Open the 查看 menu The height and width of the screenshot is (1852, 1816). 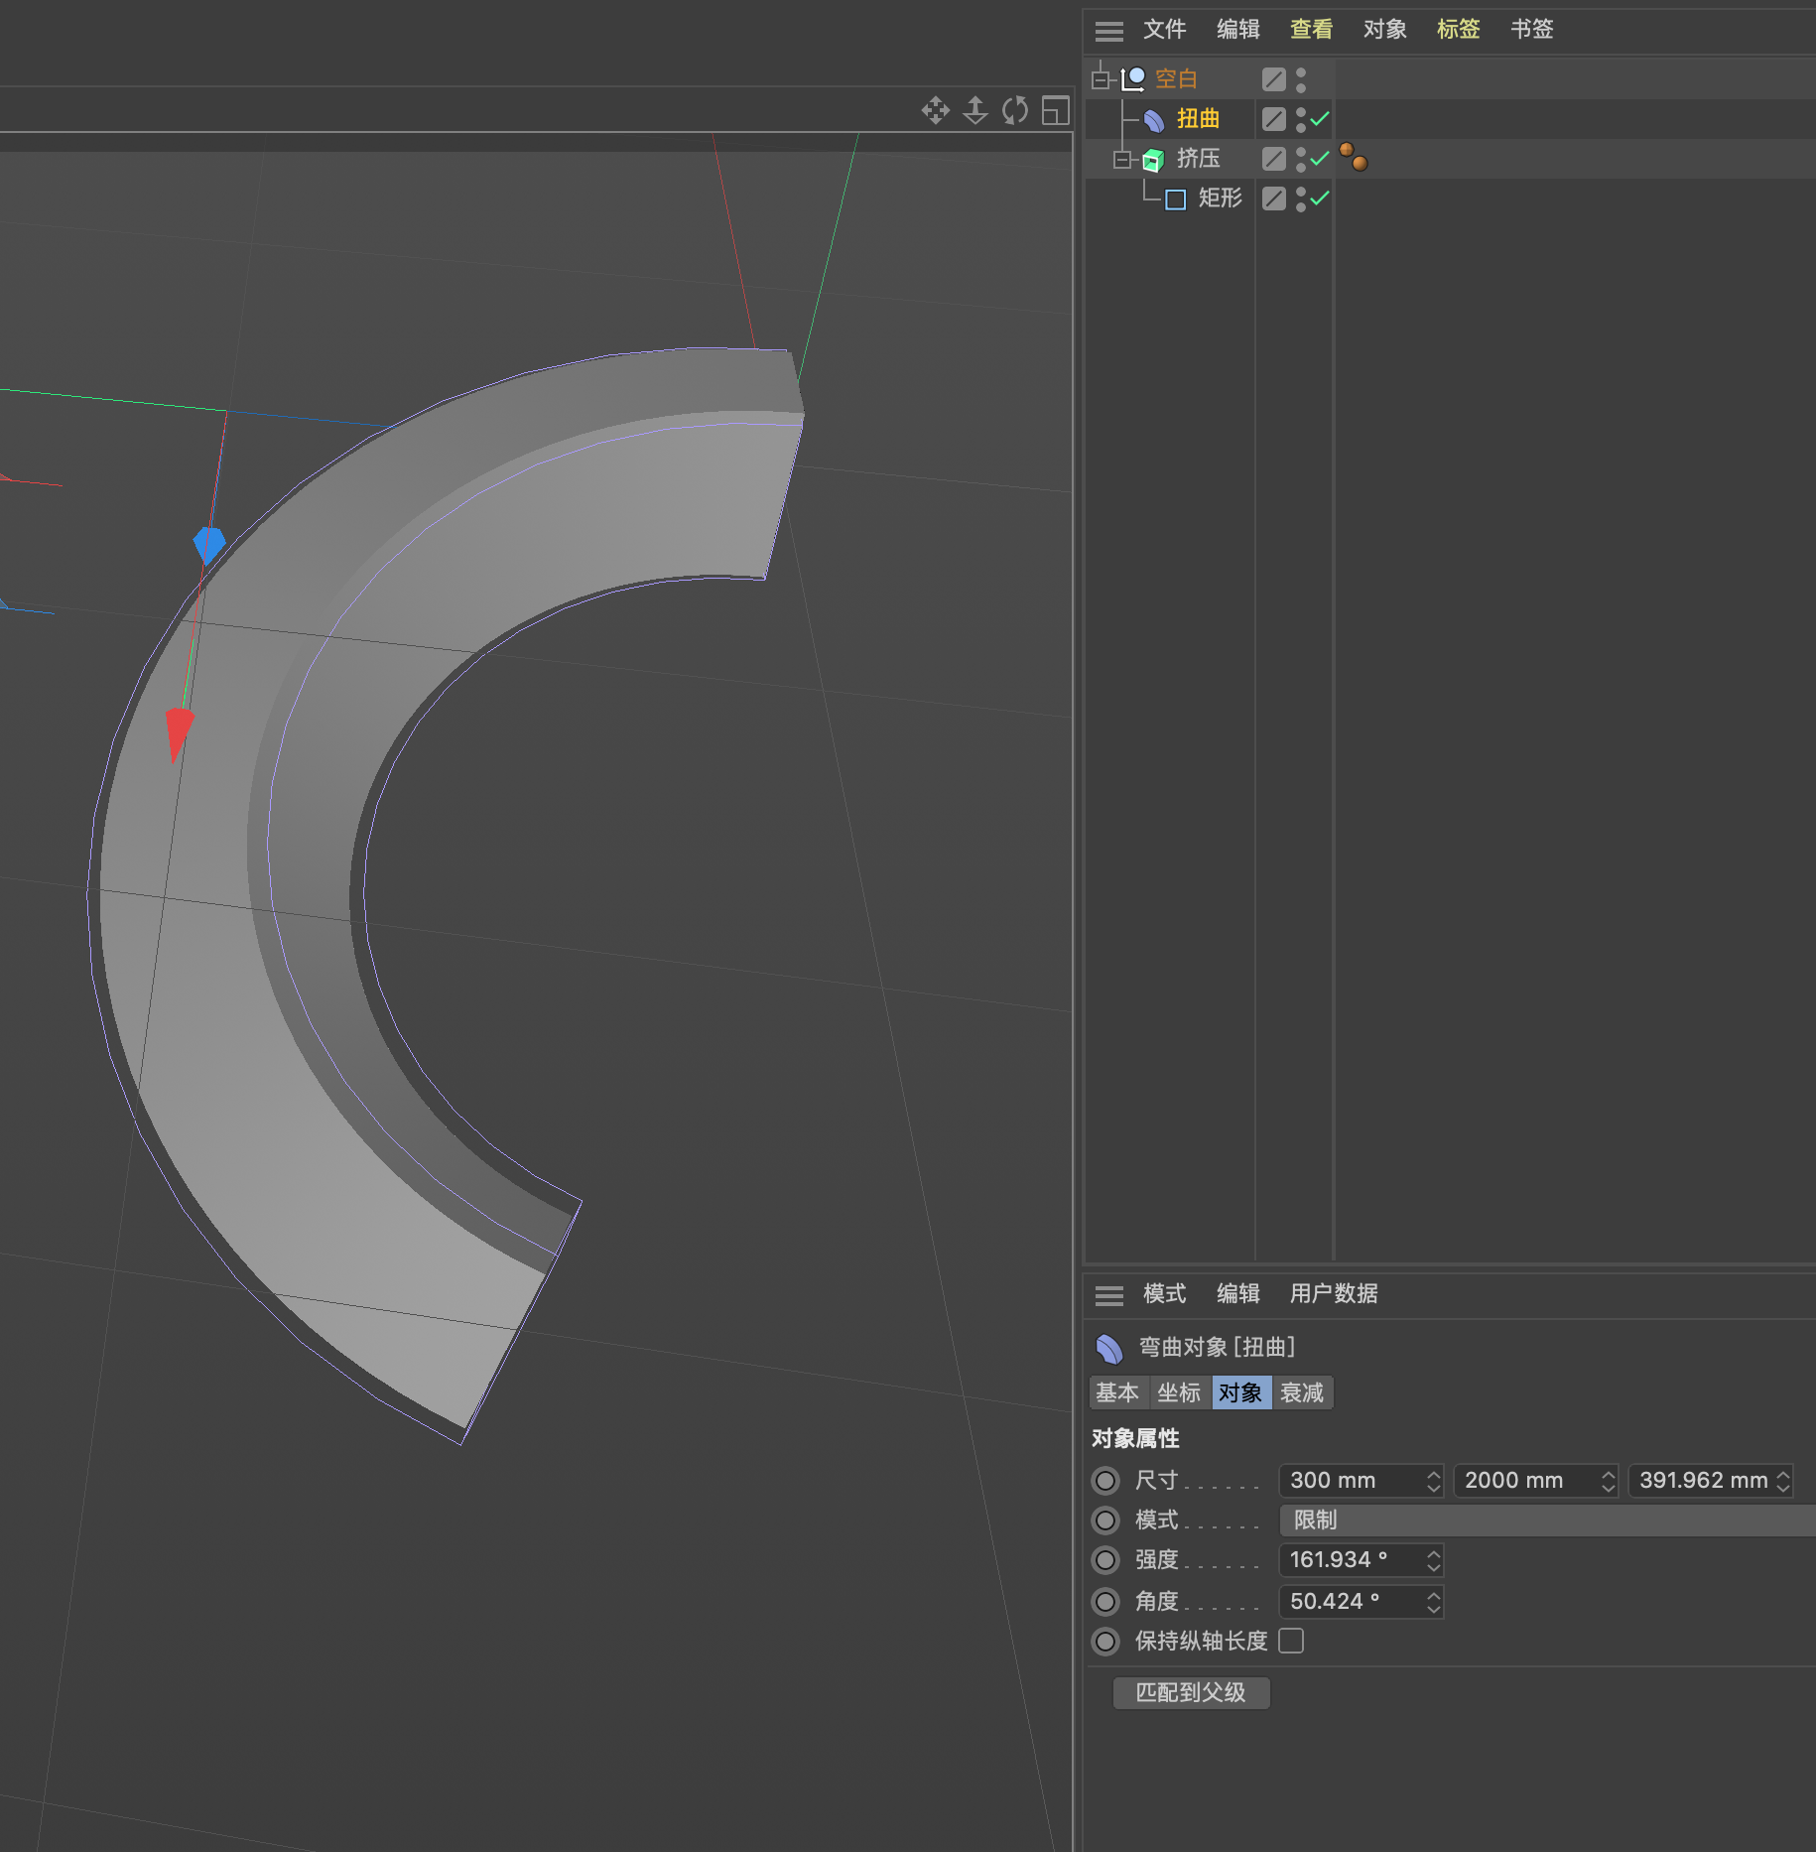tap(1311, 30)
